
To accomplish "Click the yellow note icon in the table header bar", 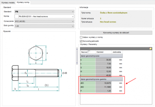I will tap(150, 48).
